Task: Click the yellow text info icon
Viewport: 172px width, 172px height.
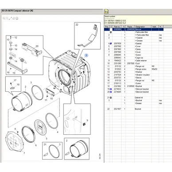Action: (106, 12)
